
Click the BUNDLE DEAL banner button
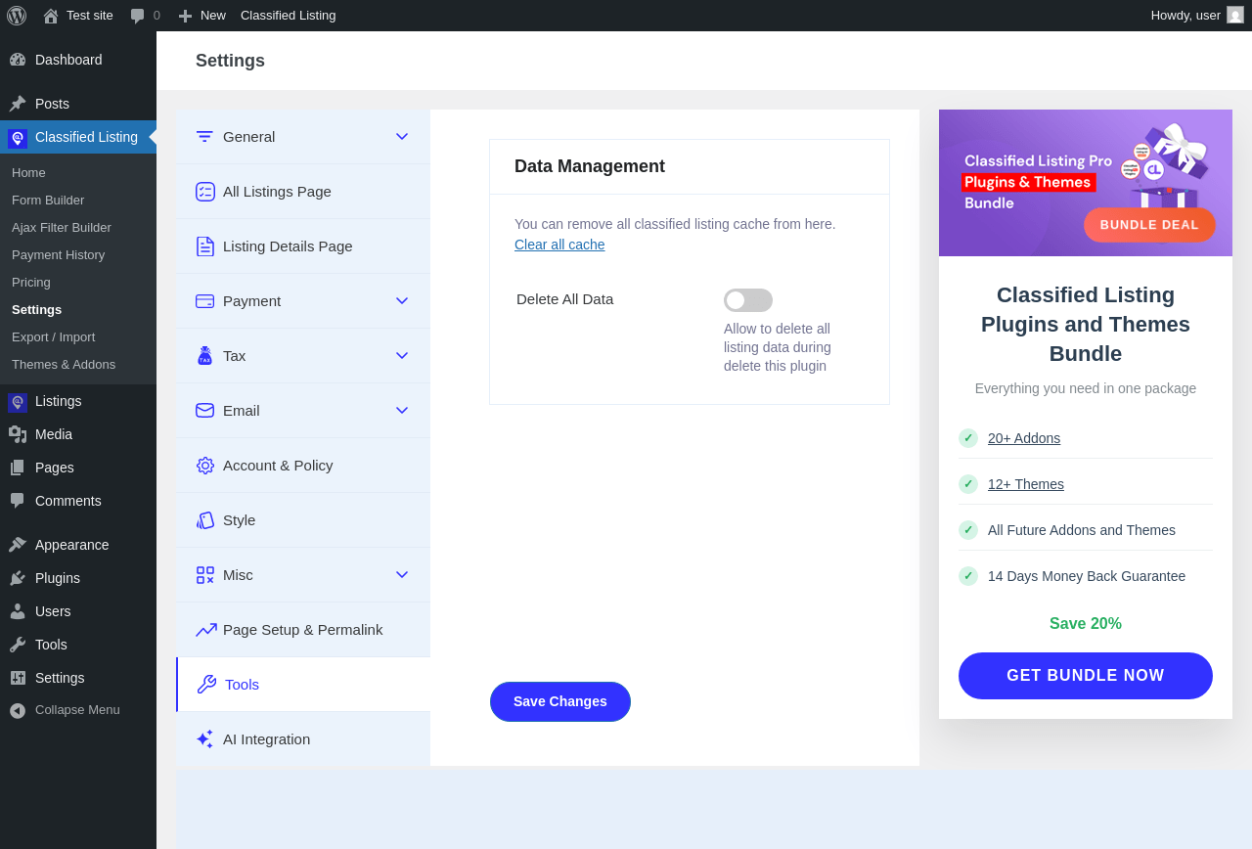coord(1149,225)
